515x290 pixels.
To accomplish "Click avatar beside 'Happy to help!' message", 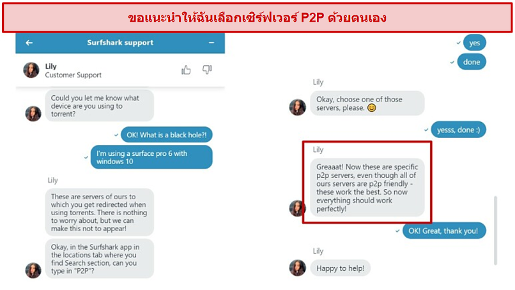I will 297,268.
